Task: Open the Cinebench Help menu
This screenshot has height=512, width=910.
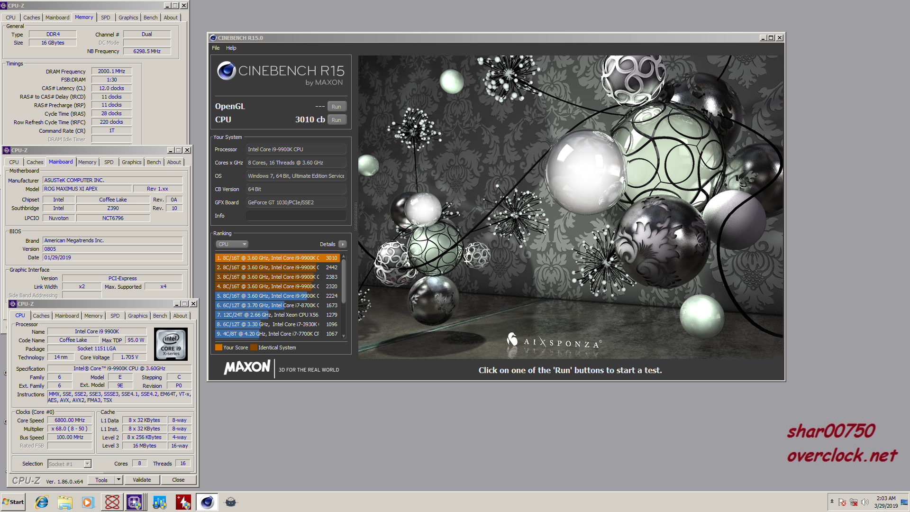Action: [x=231, y=48]
